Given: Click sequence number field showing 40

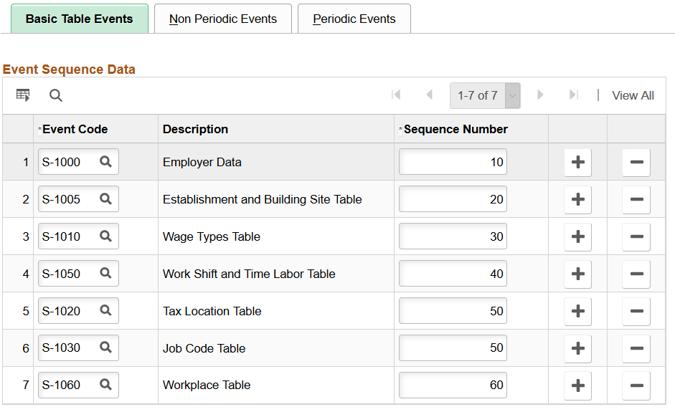Looking at the screenshot, I should [x=453, y=273].
